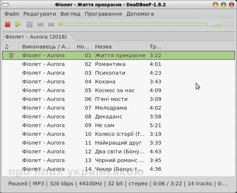Click the window menu button in title bar

pos(5,5)
